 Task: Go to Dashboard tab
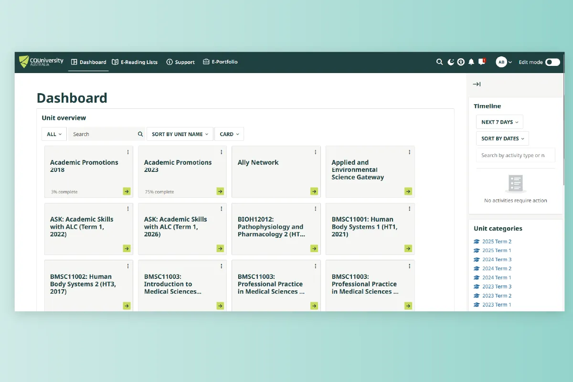[88, 62]
